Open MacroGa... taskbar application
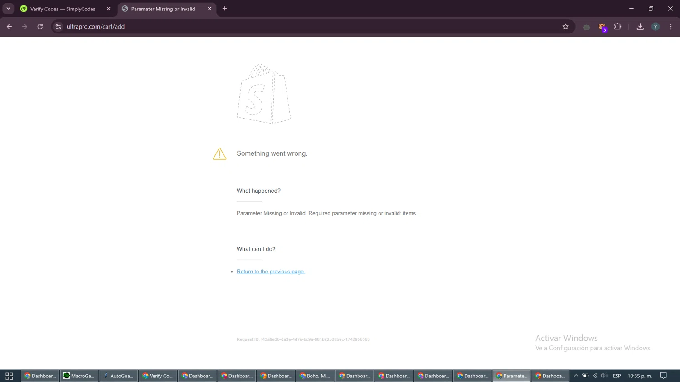This screenshot has width=680, height=382. click(79, 376)
